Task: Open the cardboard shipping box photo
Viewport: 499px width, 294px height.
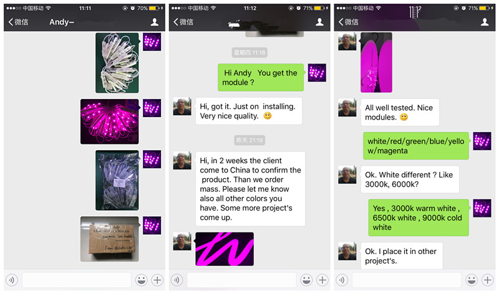Action: (x=110, y=239)
